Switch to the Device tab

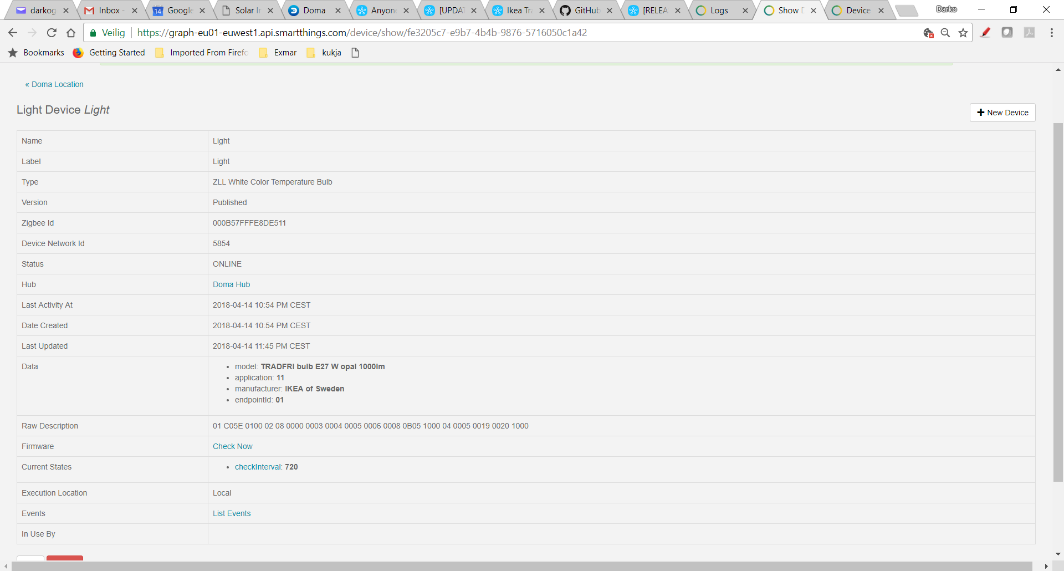point(858,11)
